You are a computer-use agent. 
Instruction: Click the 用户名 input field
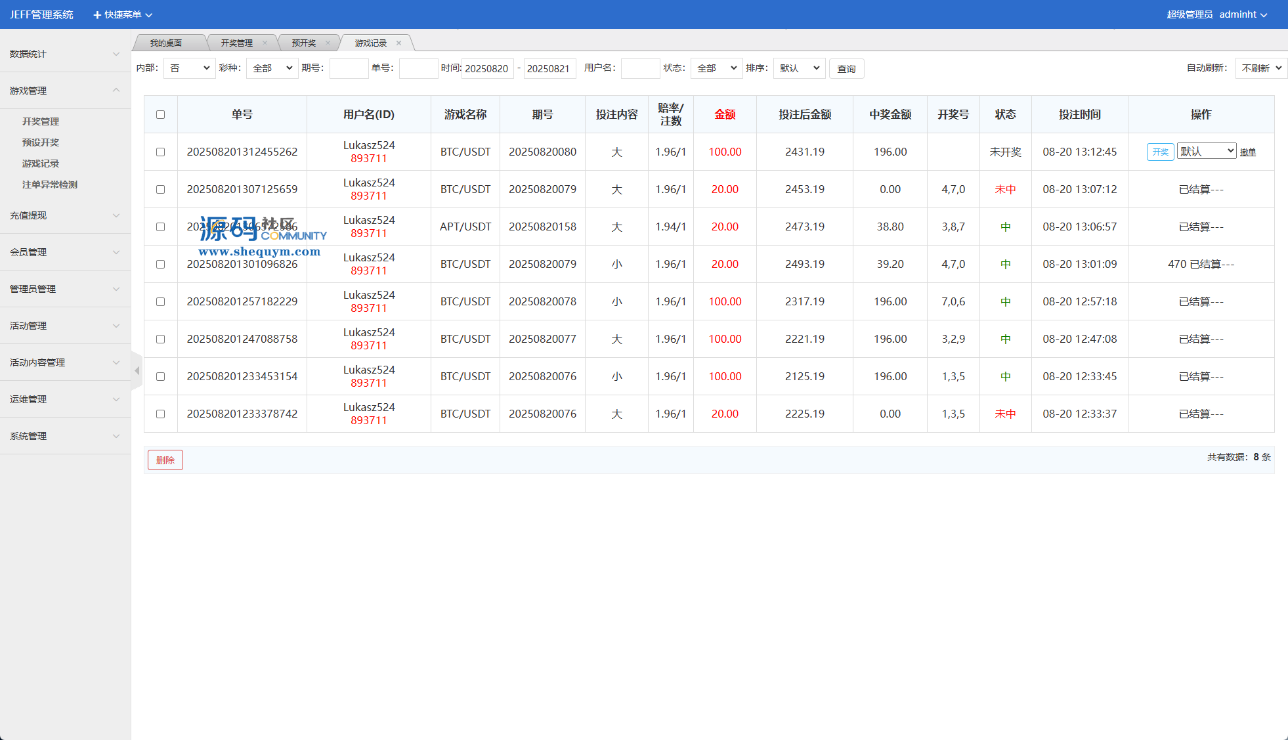pyautogui.click(x=640, y=68)
